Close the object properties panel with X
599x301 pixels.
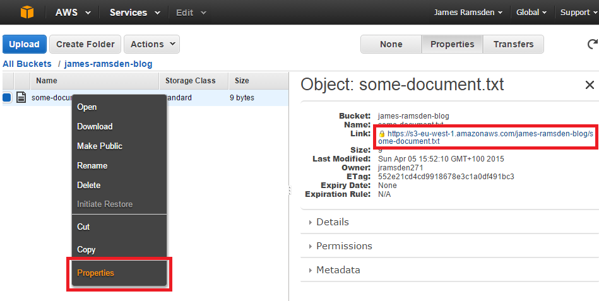pos(590,85)
